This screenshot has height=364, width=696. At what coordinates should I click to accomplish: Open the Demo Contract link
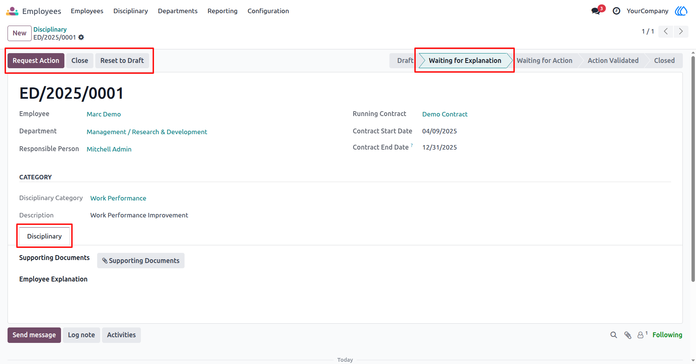click(445, 114)
